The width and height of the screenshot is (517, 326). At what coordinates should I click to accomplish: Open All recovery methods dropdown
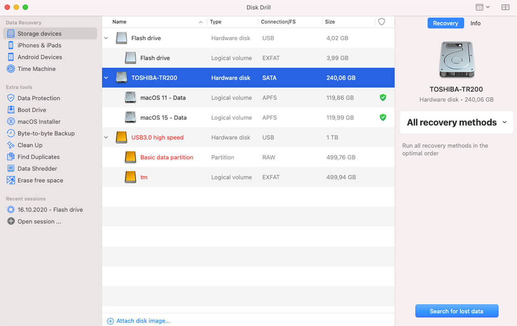click(456, 122)
